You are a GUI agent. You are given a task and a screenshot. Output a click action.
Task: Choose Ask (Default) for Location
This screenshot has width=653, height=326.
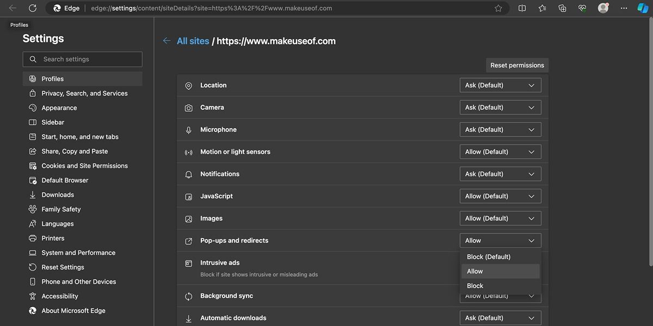click(x=500, y=85)
